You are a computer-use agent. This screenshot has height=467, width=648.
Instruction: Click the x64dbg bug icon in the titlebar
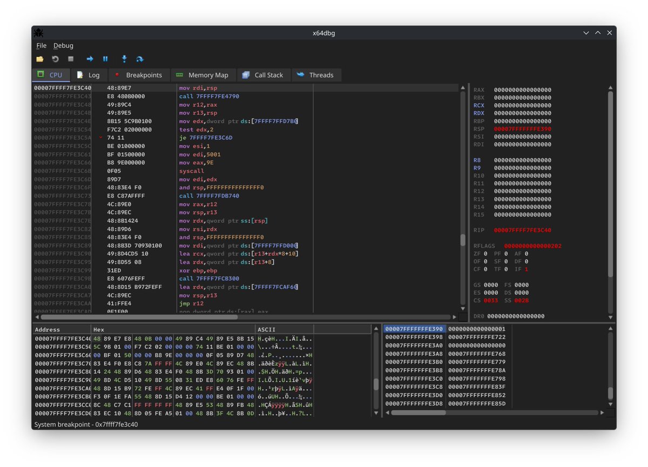click(37, 32)
